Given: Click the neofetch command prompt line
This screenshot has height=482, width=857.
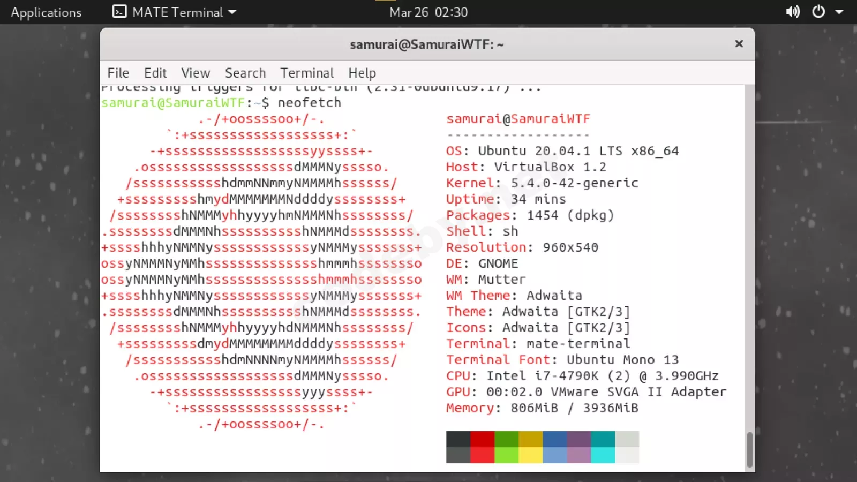Looking at the screenshot, I should point(221,103).
